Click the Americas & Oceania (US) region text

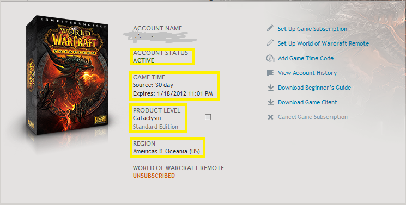click(x=166, y=151)
